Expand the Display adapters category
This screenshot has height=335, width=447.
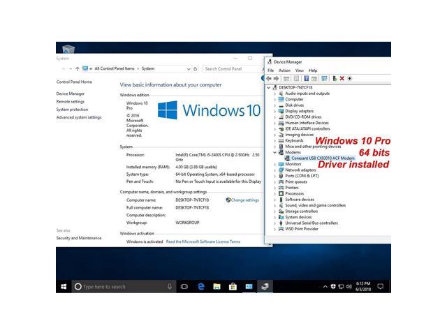coord(274,110)
